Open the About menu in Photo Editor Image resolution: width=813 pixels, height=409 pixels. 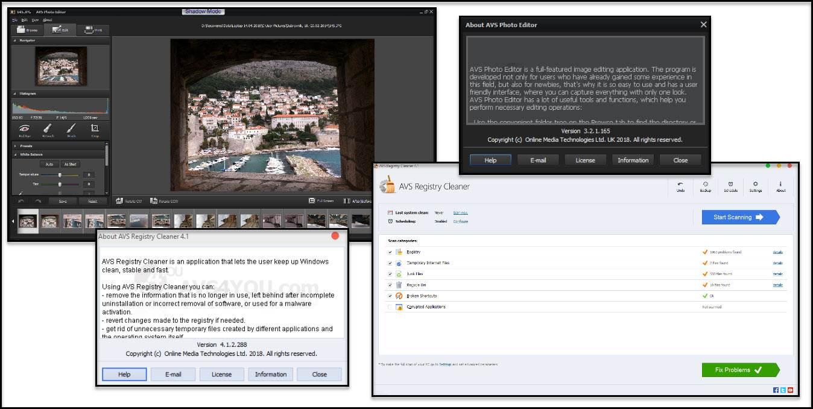[x=48, y=20]
